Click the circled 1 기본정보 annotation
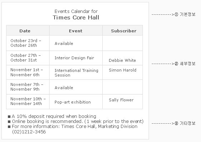The height and width of the screenshot is (142, 201). (x=185, y=14)
